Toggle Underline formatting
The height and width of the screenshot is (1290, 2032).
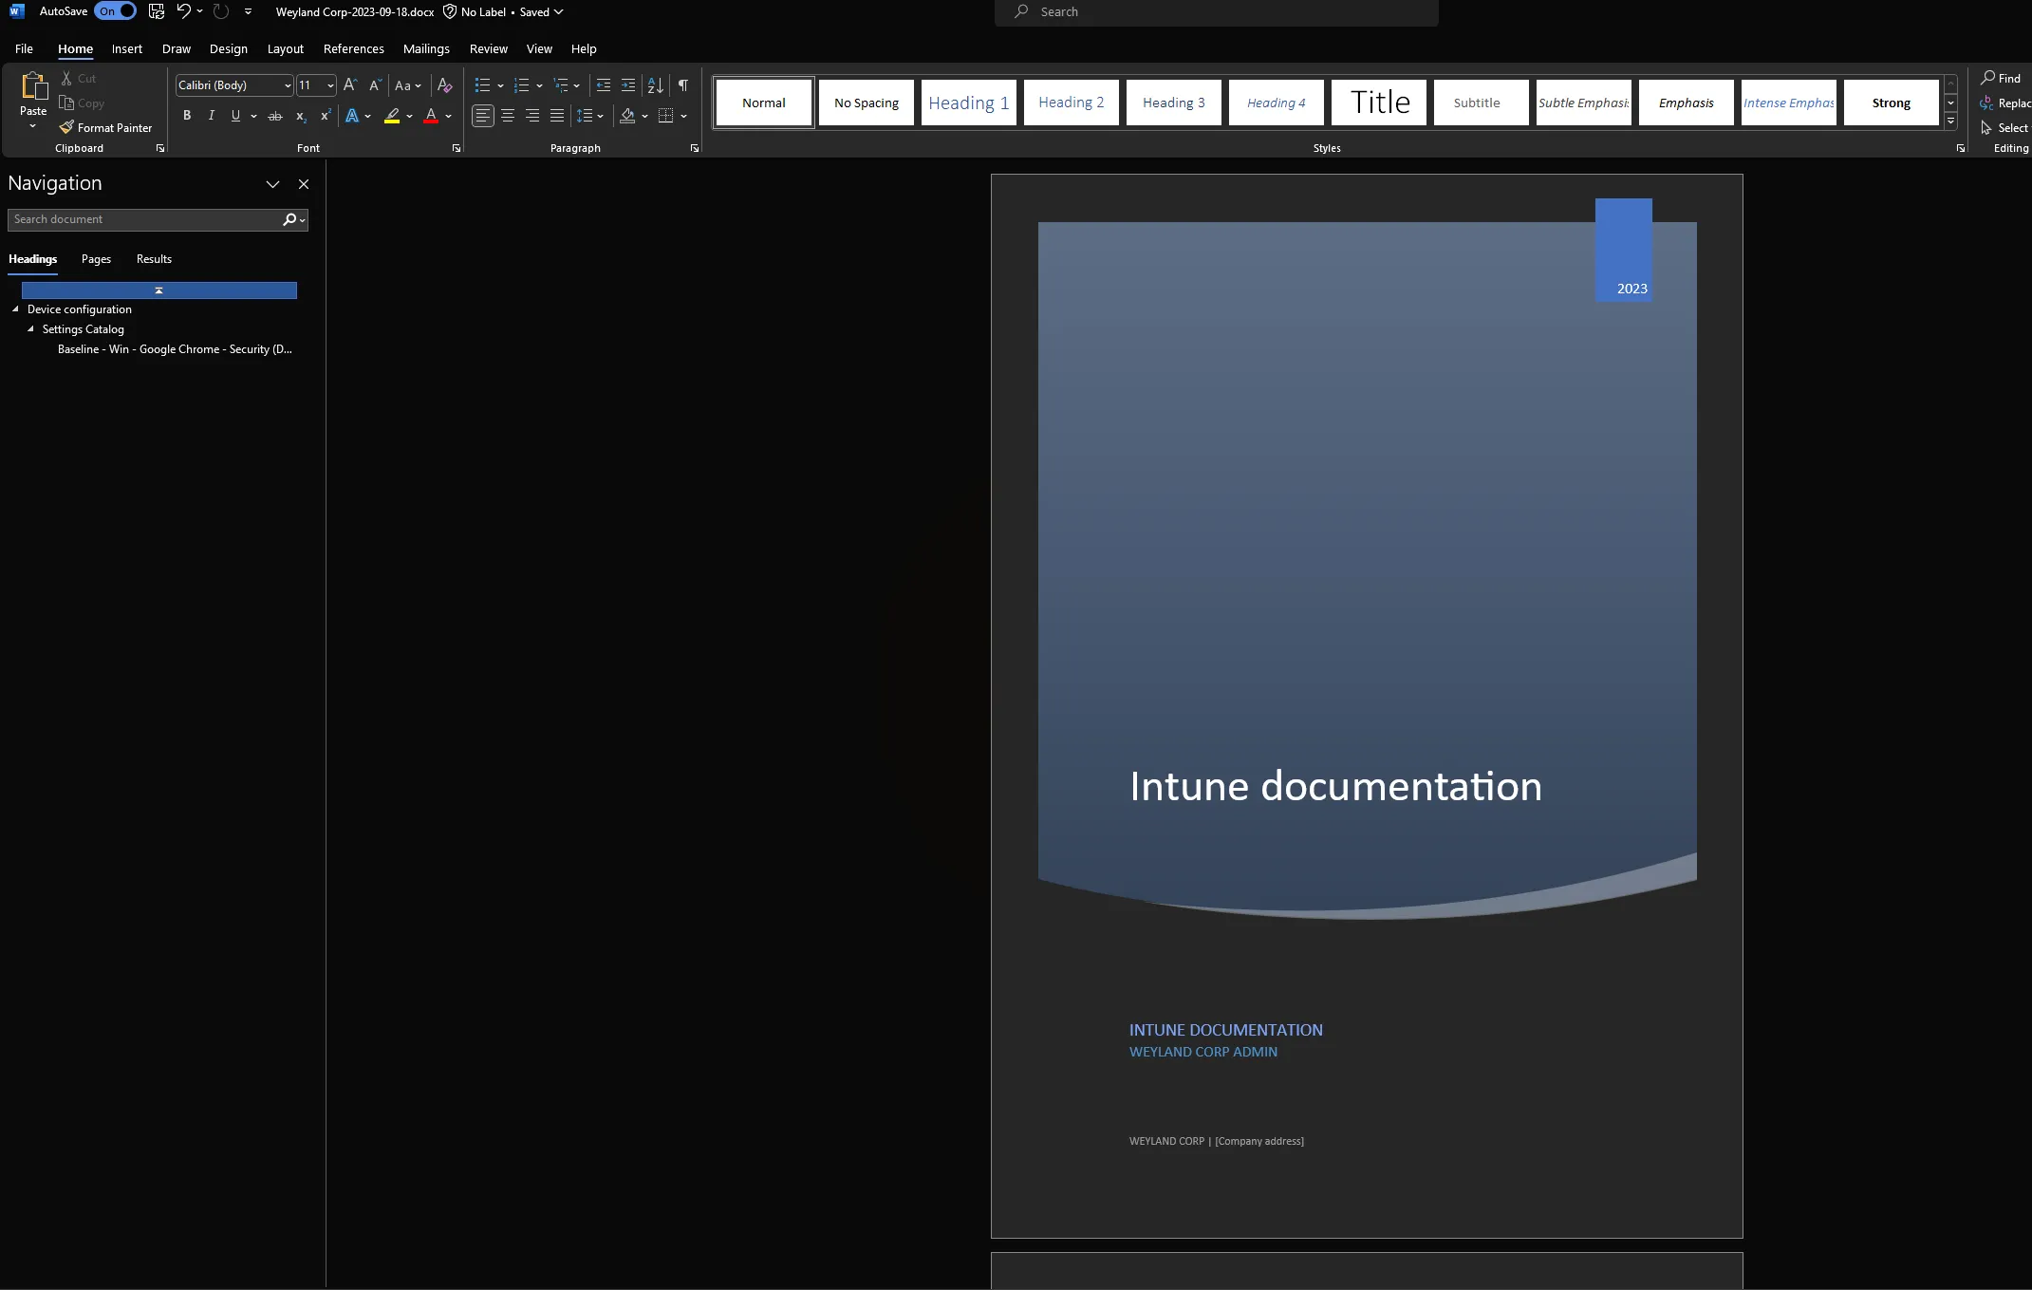pos(235,116)
